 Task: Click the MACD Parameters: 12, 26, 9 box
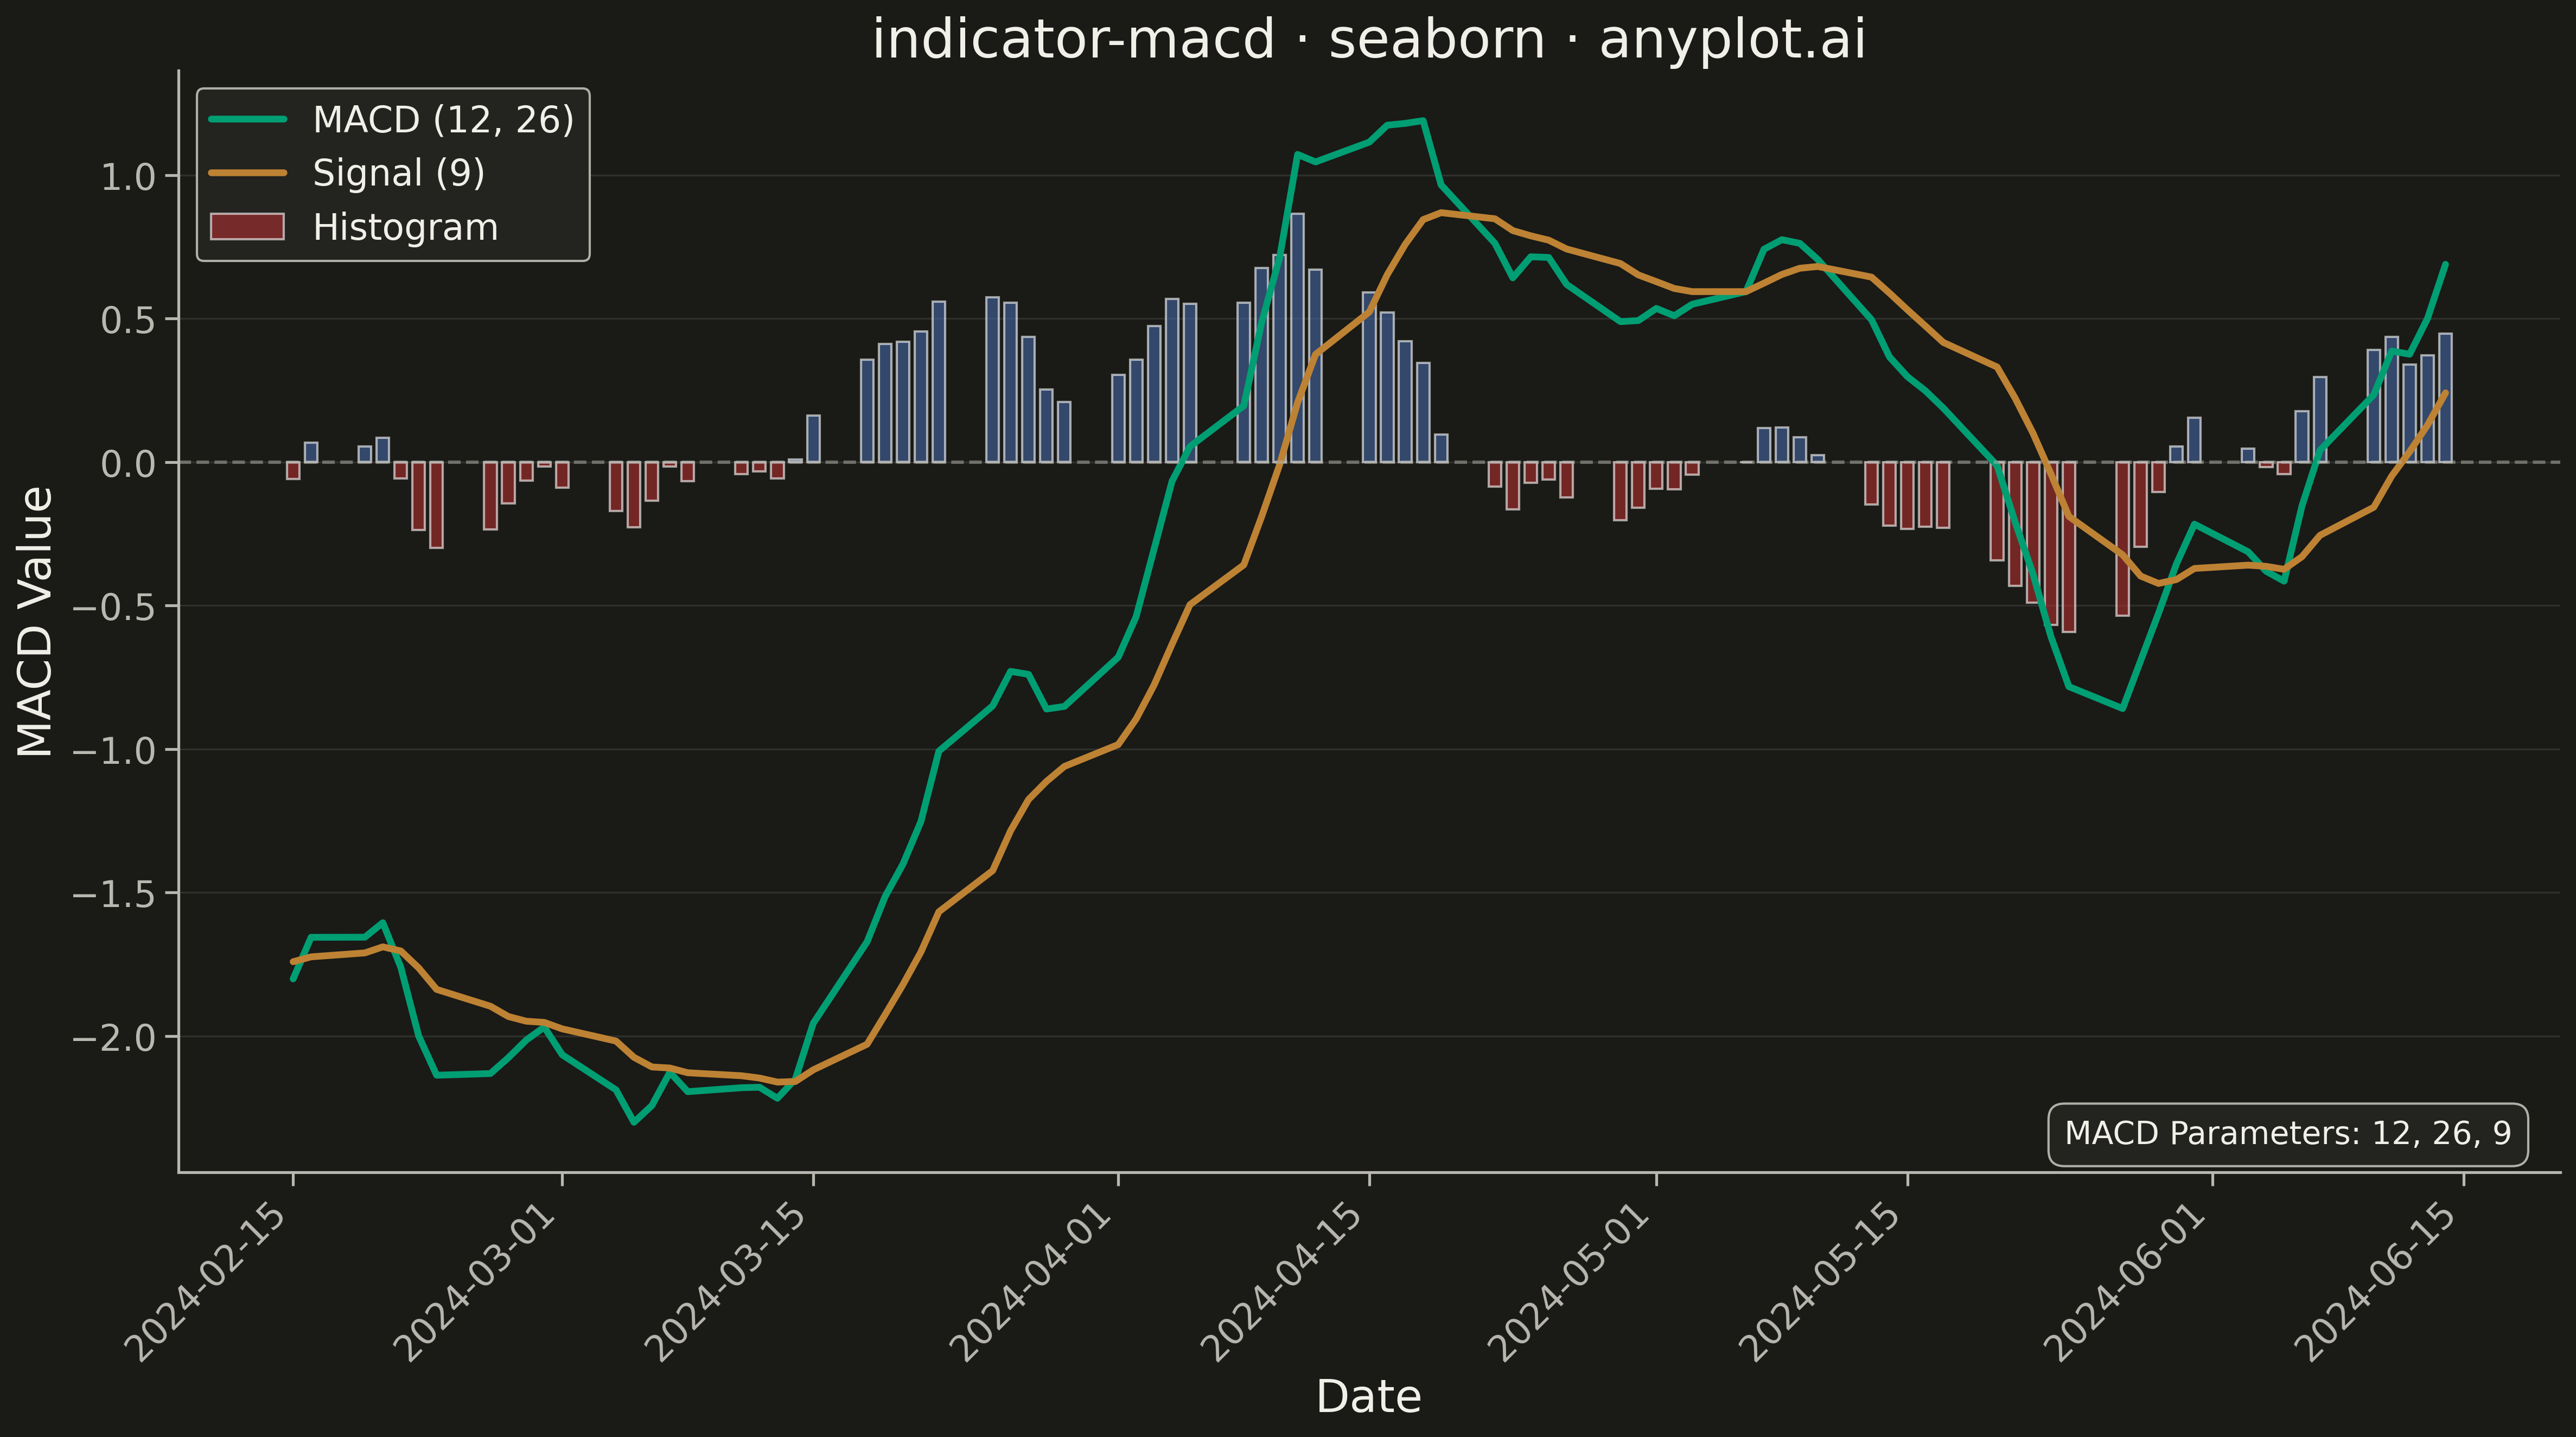[x=2288, y=1134]
